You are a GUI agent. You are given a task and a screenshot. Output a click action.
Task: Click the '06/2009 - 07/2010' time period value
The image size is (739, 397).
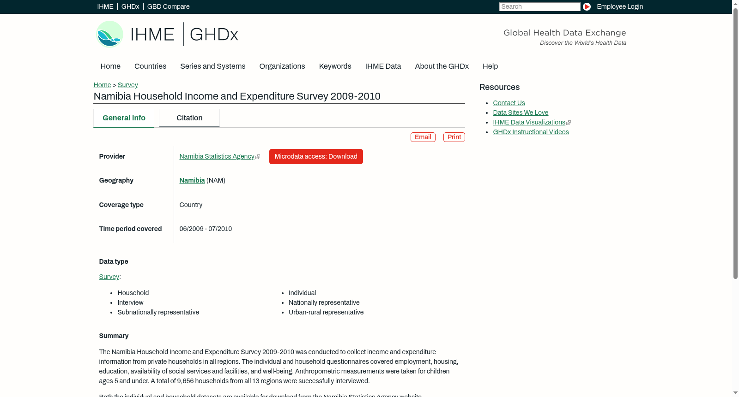coord(206,229)
